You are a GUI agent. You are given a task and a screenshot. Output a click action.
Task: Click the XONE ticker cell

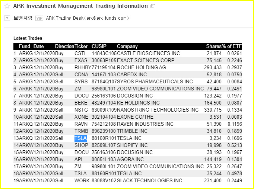click(81, 117)
